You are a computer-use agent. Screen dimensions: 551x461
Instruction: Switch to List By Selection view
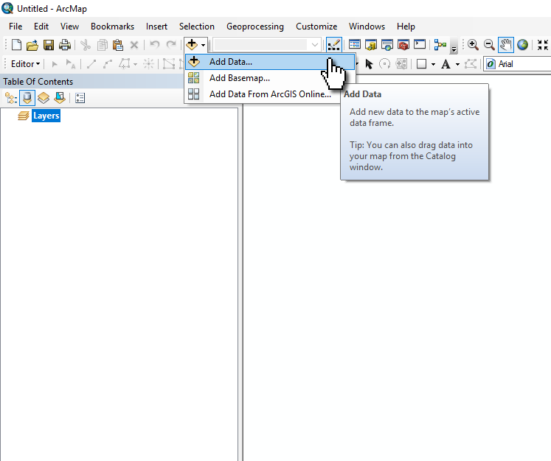(60, 98)
